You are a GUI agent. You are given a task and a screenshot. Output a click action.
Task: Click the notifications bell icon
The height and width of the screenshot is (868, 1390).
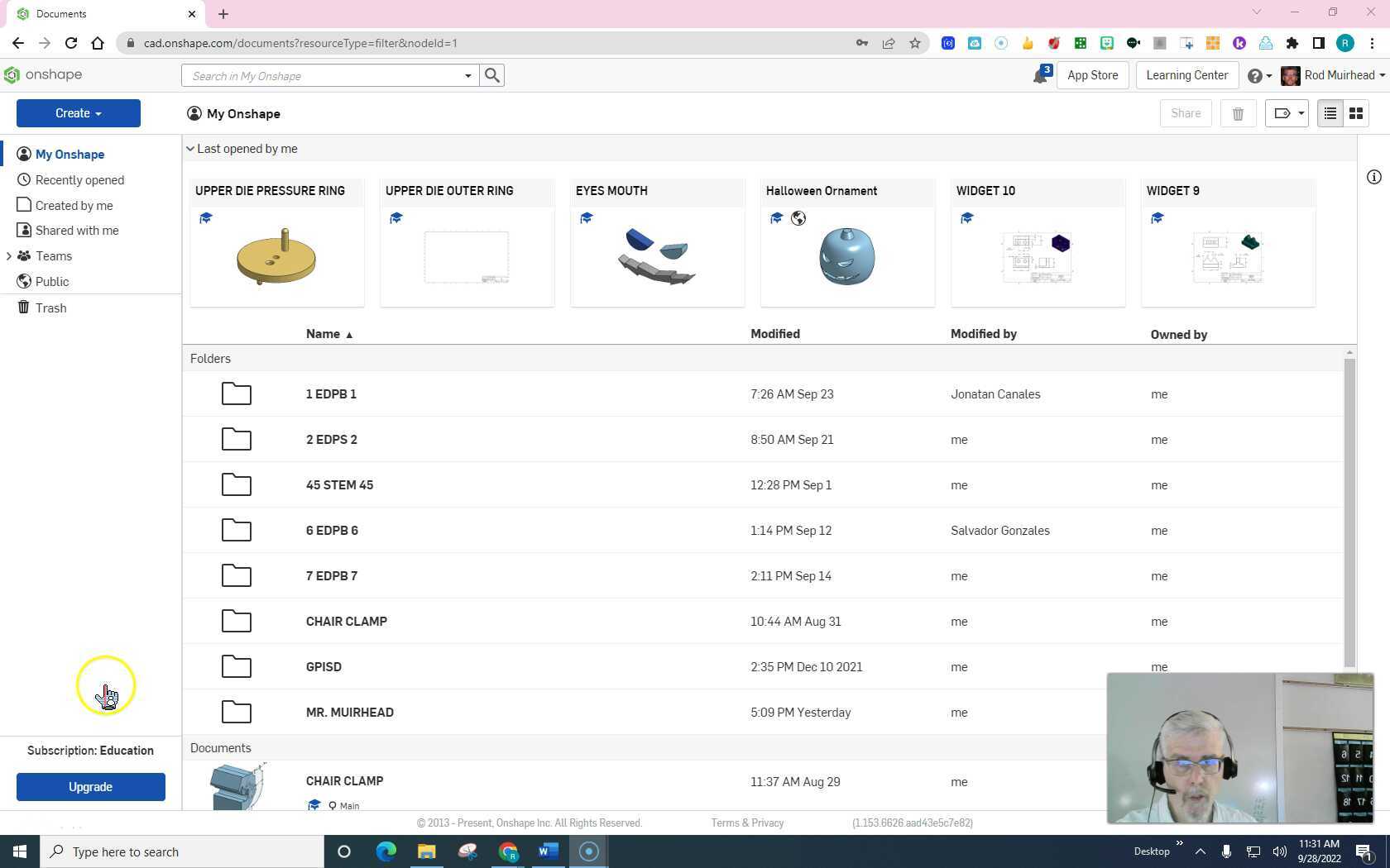tap(1040, 76)
